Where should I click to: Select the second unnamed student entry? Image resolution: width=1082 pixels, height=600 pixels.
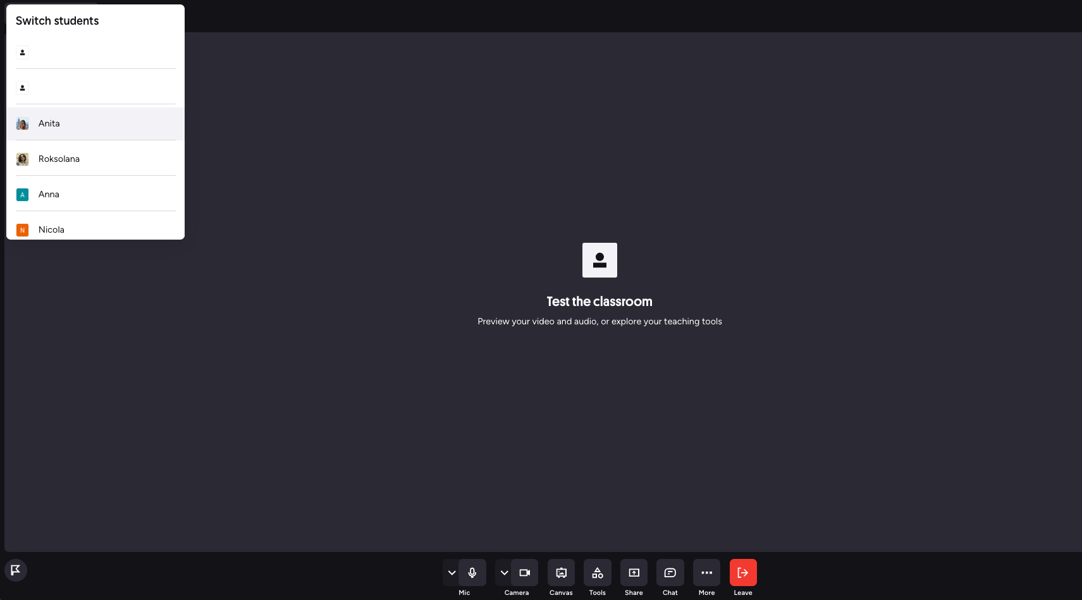pos(95,89)
